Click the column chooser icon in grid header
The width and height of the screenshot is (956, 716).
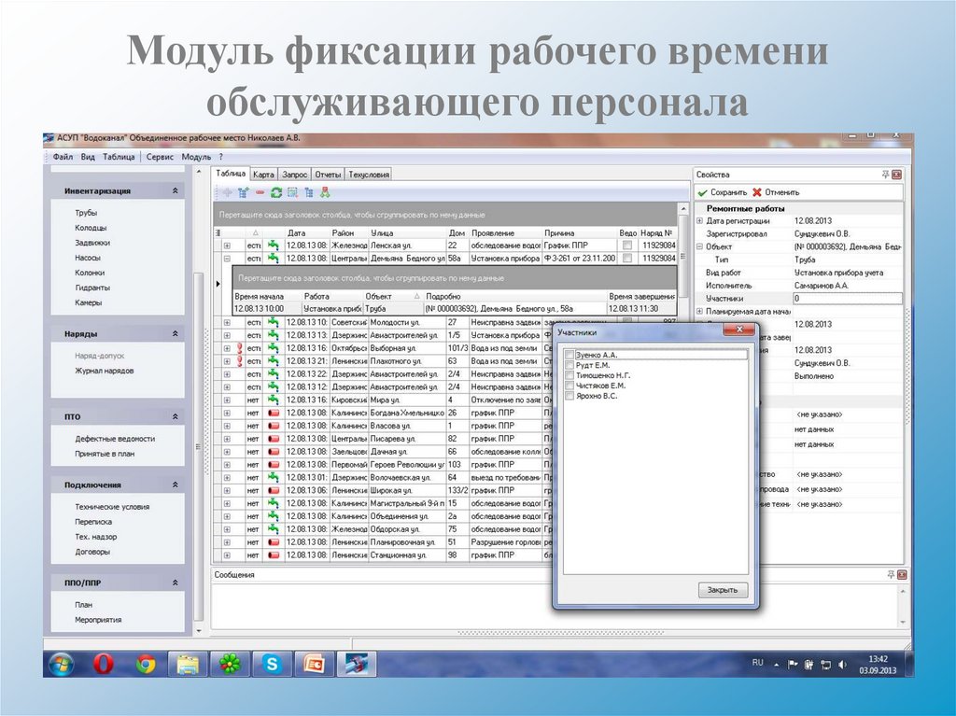click(218, 233)
